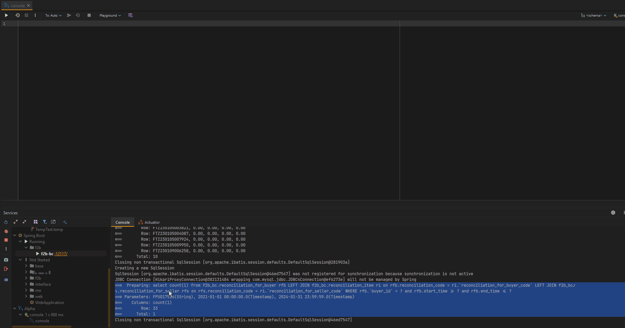Click the Services panel title
The image size is (625, 328).
tap(11, 213)
